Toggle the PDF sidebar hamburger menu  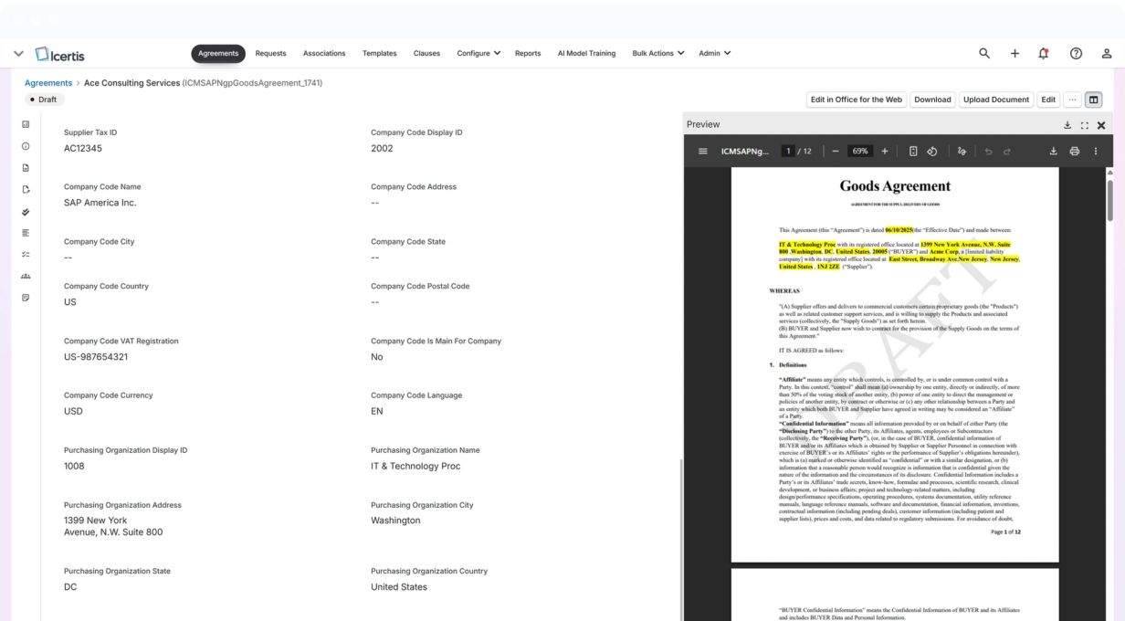[x=703, y=152]
